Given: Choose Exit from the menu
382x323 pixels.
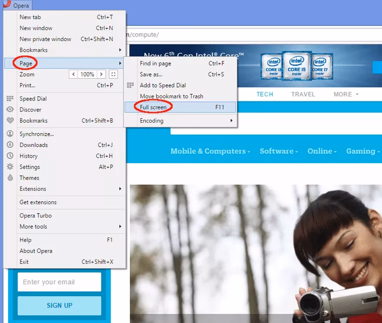Looking at the screenshot, I should pos(65,262).
